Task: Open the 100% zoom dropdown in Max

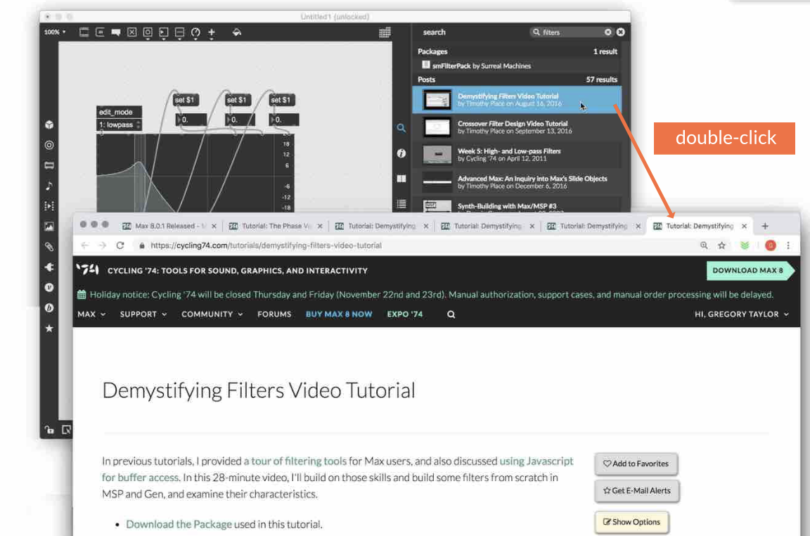Action: (55, 32)
